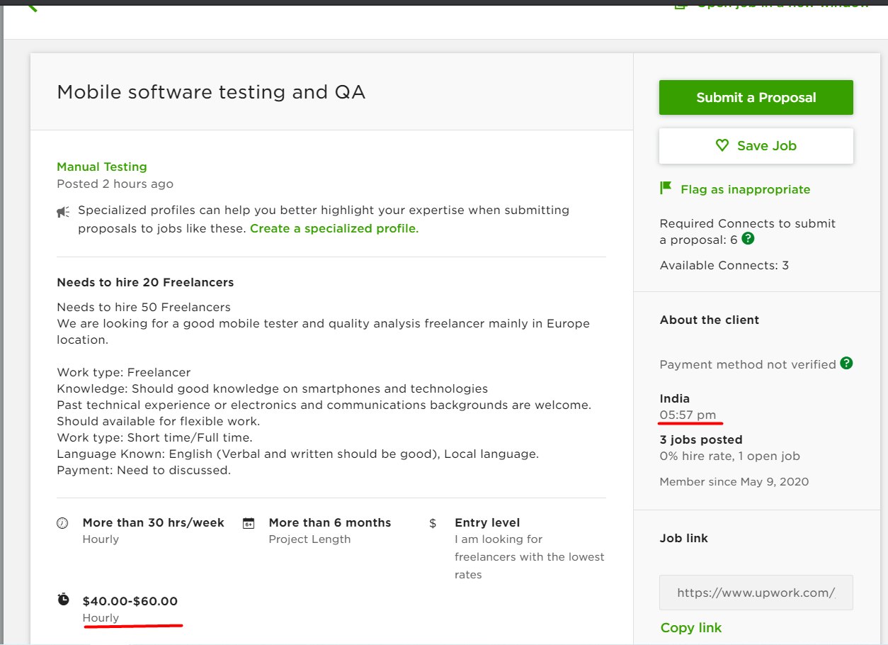Viewport: 888px width, 645px height.
Task: Open the Manual Testing category link
Action: click(x=102, y=167)
